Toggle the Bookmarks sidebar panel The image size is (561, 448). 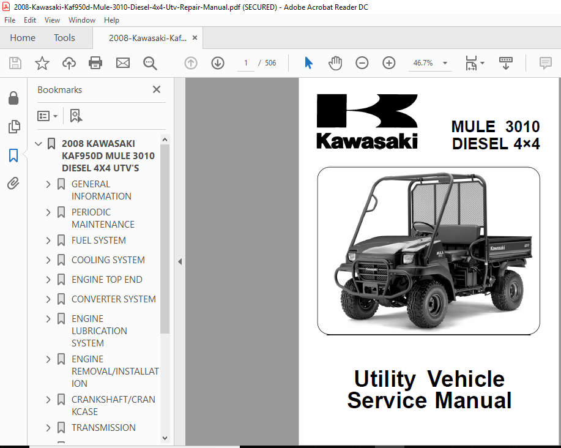pyautogui.click(x=13, y=155)
